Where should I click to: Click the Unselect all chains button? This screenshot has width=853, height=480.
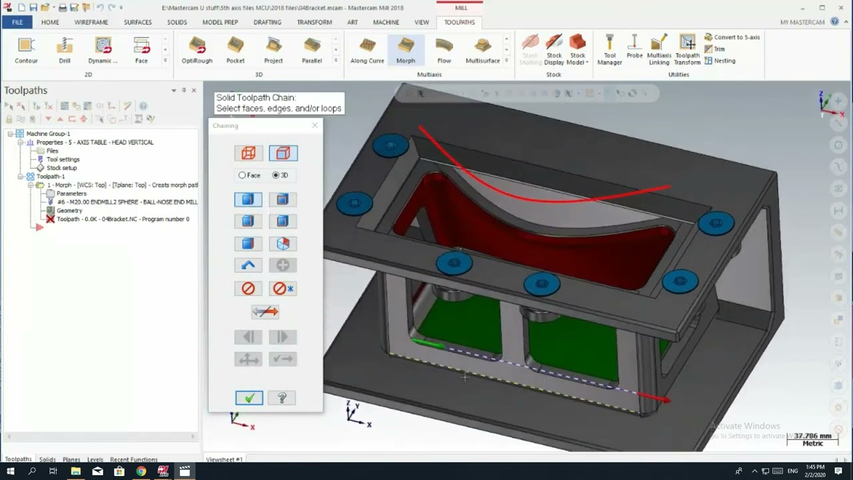click(x=283, y=289)
